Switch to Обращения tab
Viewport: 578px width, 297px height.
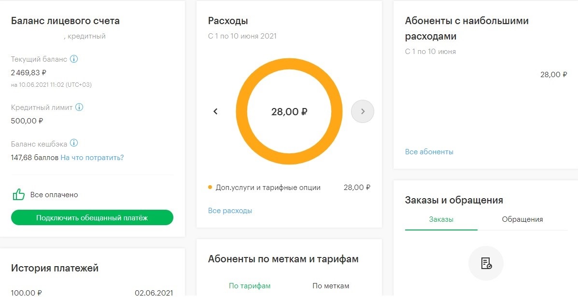(x=522, y=219)
